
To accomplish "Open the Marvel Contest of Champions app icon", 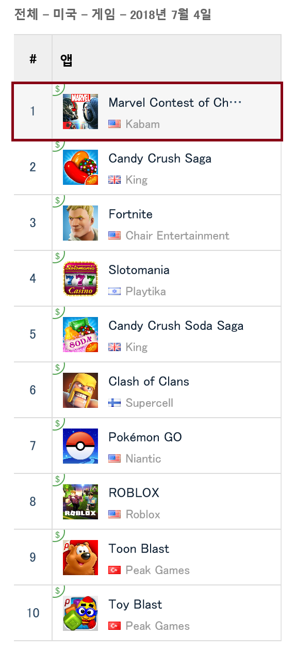I will pos(80,111).
